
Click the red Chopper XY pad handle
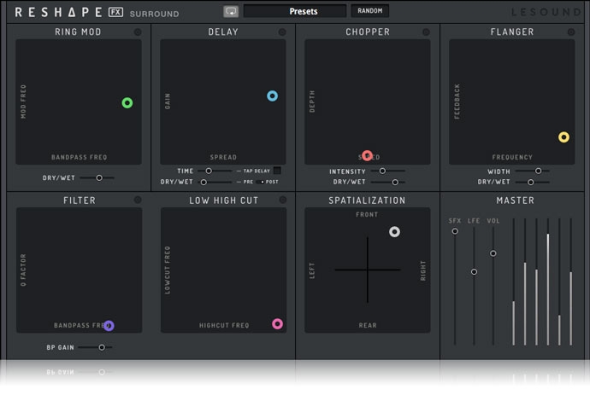(x=367, y=156)
